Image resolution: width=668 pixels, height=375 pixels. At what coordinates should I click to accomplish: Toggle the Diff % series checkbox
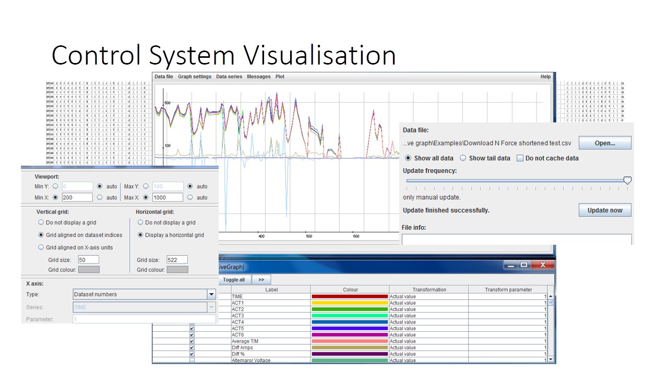(192, 354)
